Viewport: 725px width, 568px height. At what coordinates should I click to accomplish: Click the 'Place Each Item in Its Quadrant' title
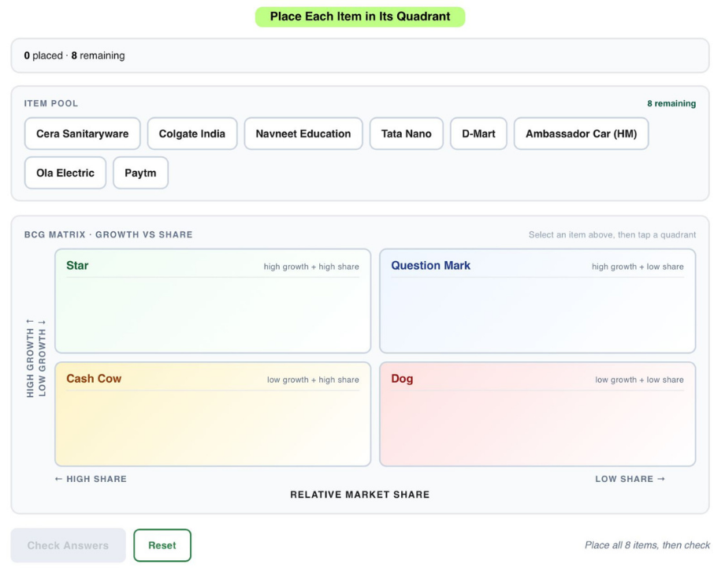pyautogui.click(x=360, y=17)
